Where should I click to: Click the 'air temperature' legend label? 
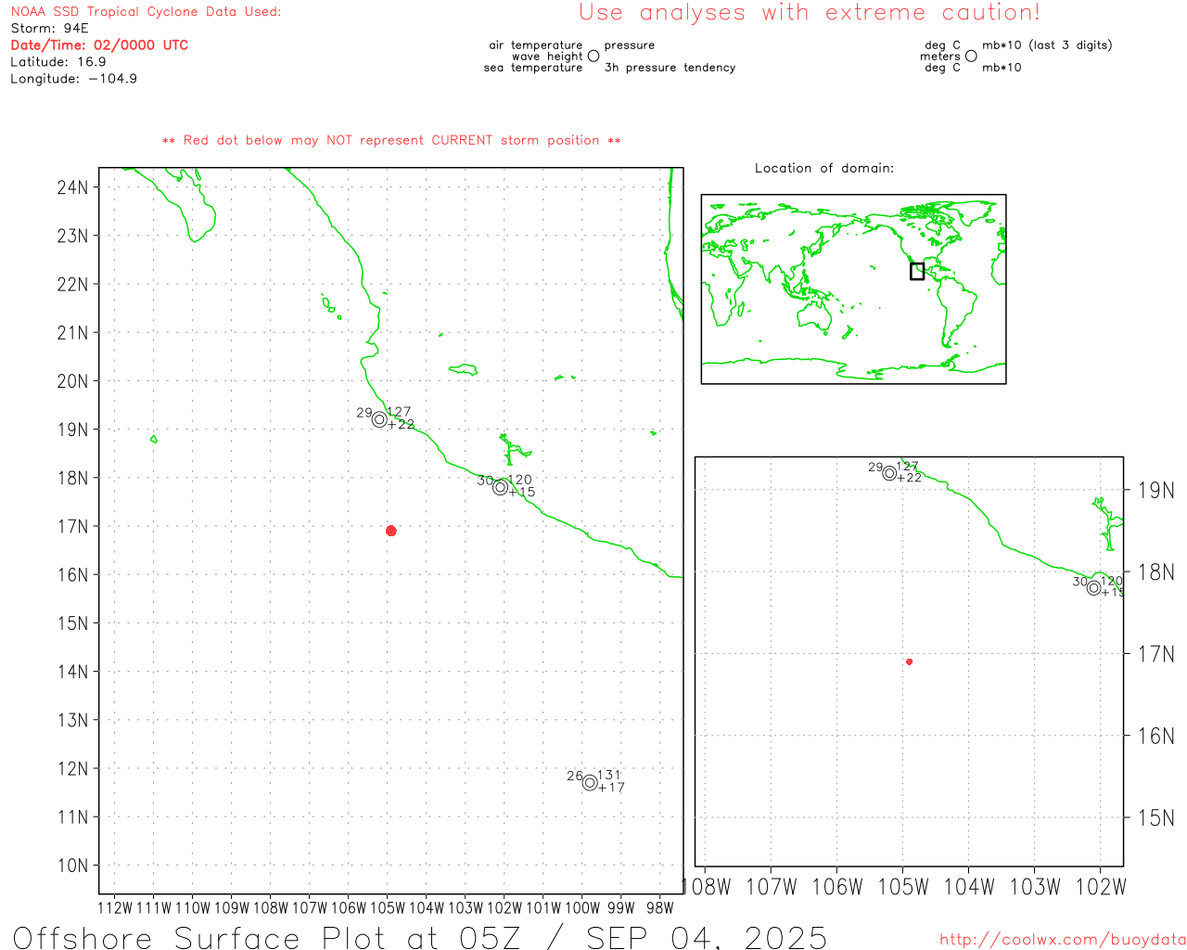(536, 45)
